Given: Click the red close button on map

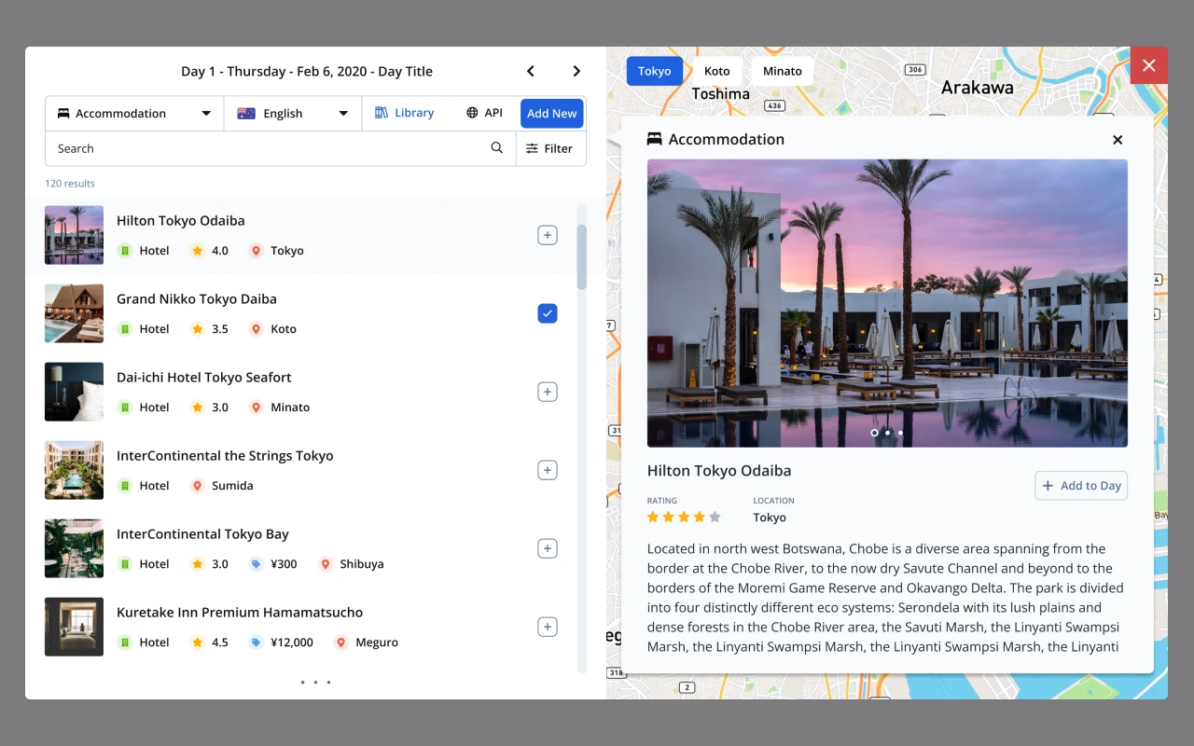Looking at the screenshot, I should tap(1149, 65).
